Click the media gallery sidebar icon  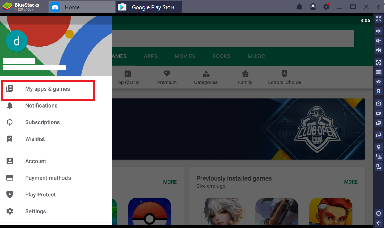[379, 123]
